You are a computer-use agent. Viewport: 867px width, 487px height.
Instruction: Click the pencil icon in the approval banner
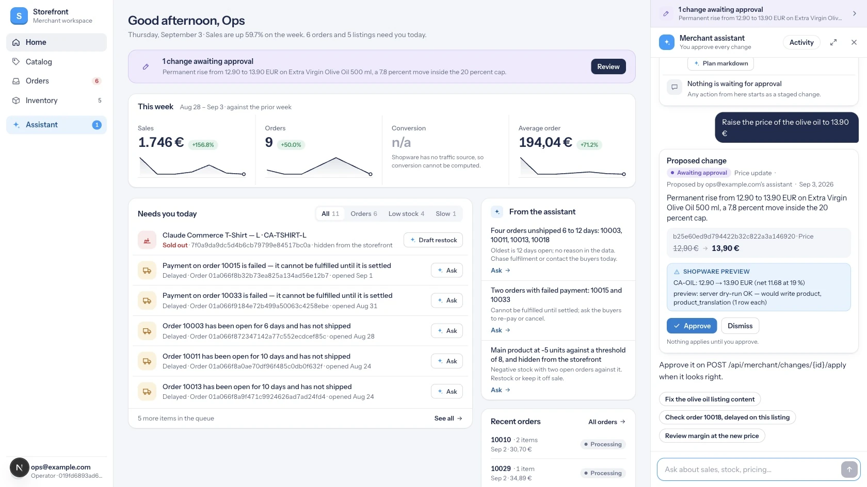[x=146, y=66]
